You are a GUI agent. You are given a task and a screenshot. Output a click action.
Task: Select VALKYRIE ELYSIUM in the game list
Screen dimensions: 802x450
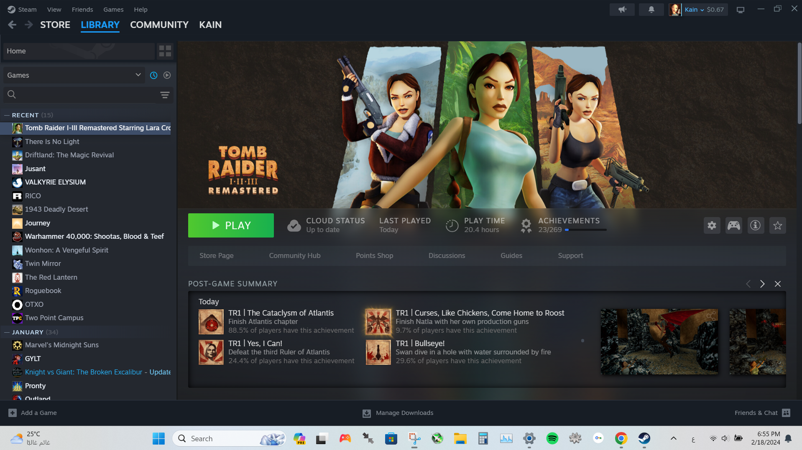tap(55, 182)
